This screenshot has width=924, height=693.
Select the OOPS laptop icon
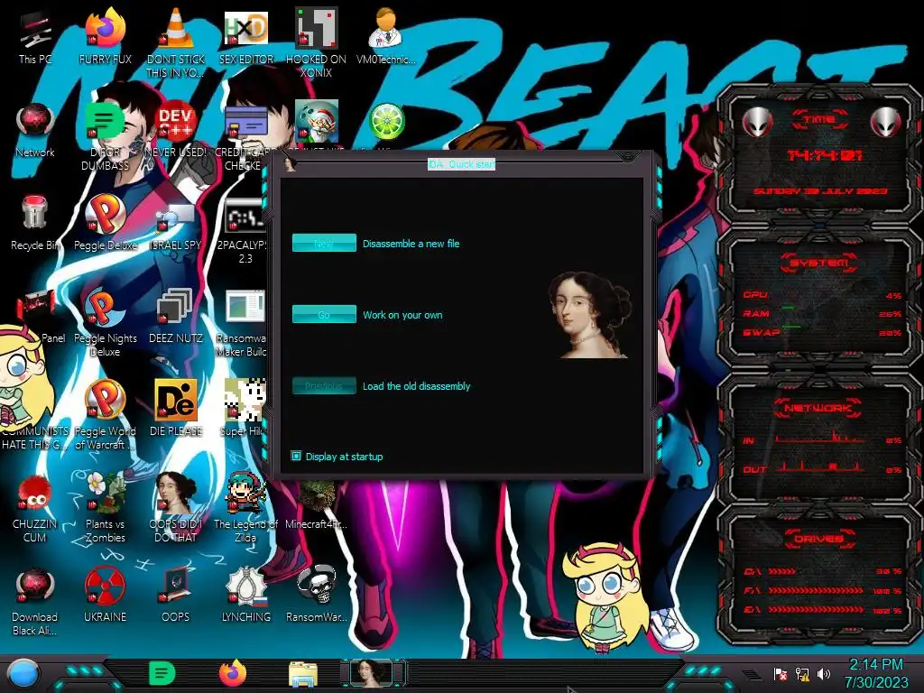point(176,596)
